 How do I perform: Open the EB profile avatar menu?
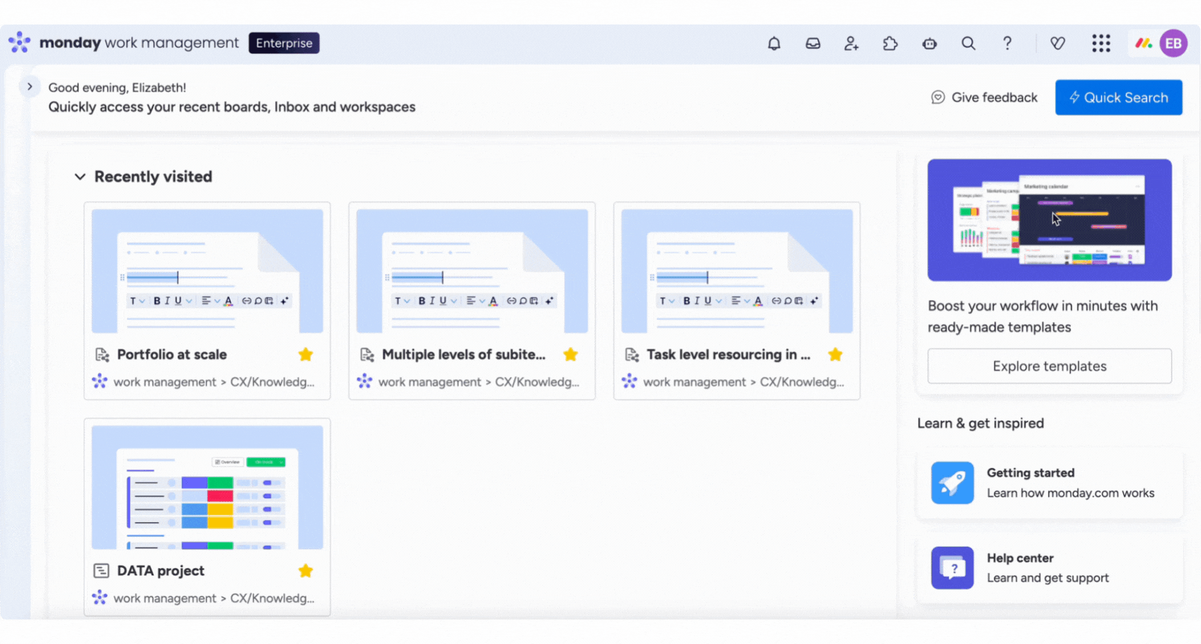(x=1173, y=44)
